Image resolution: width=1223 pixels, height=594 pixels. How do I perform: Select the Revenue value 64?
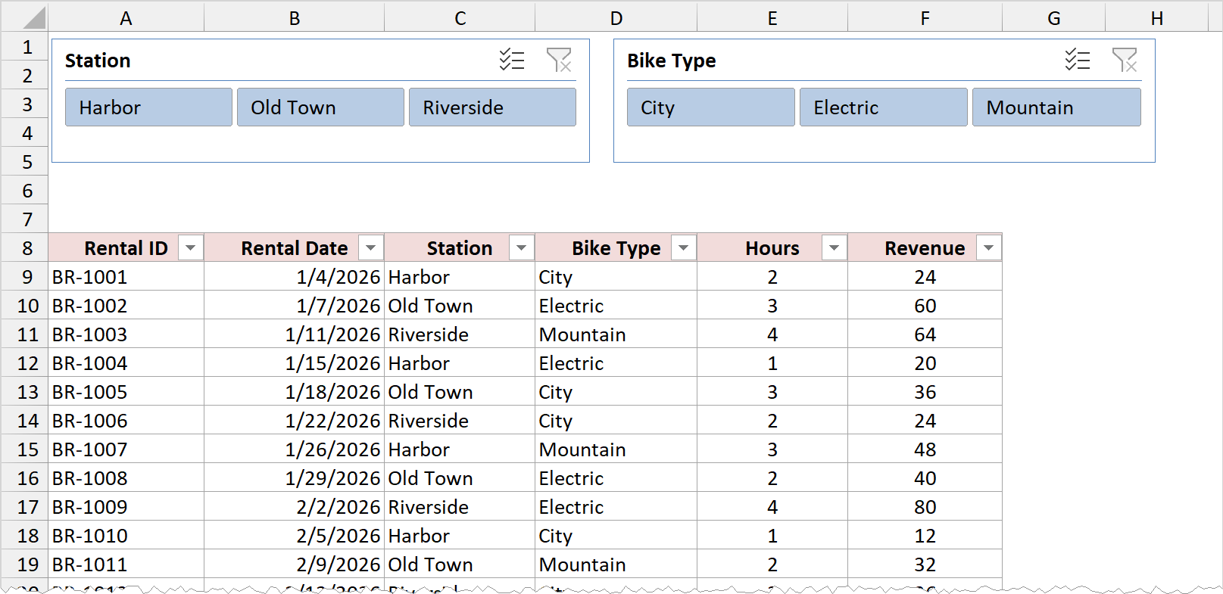coord(925,334)
